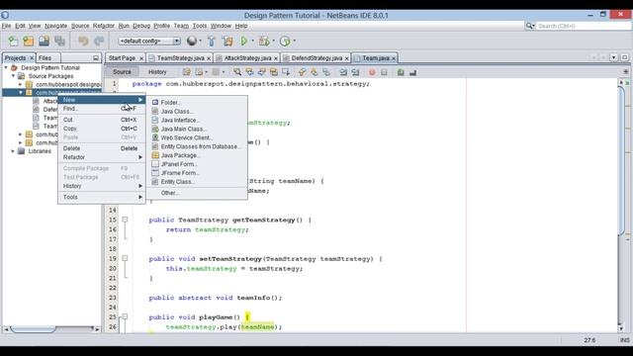Close the DefendStrategy.java tab
This screenshot has width=633, height=356.
click(346, 58)
